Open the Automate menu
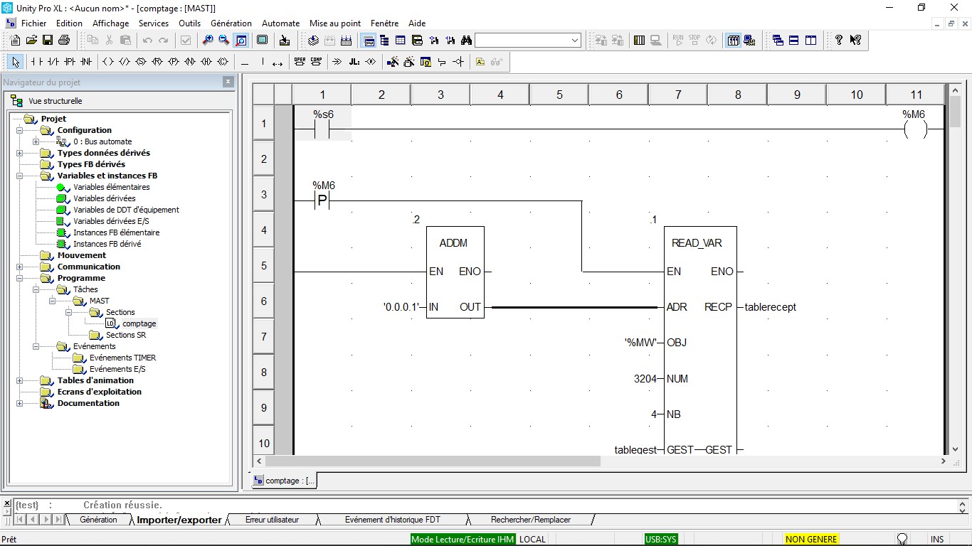 280,23
